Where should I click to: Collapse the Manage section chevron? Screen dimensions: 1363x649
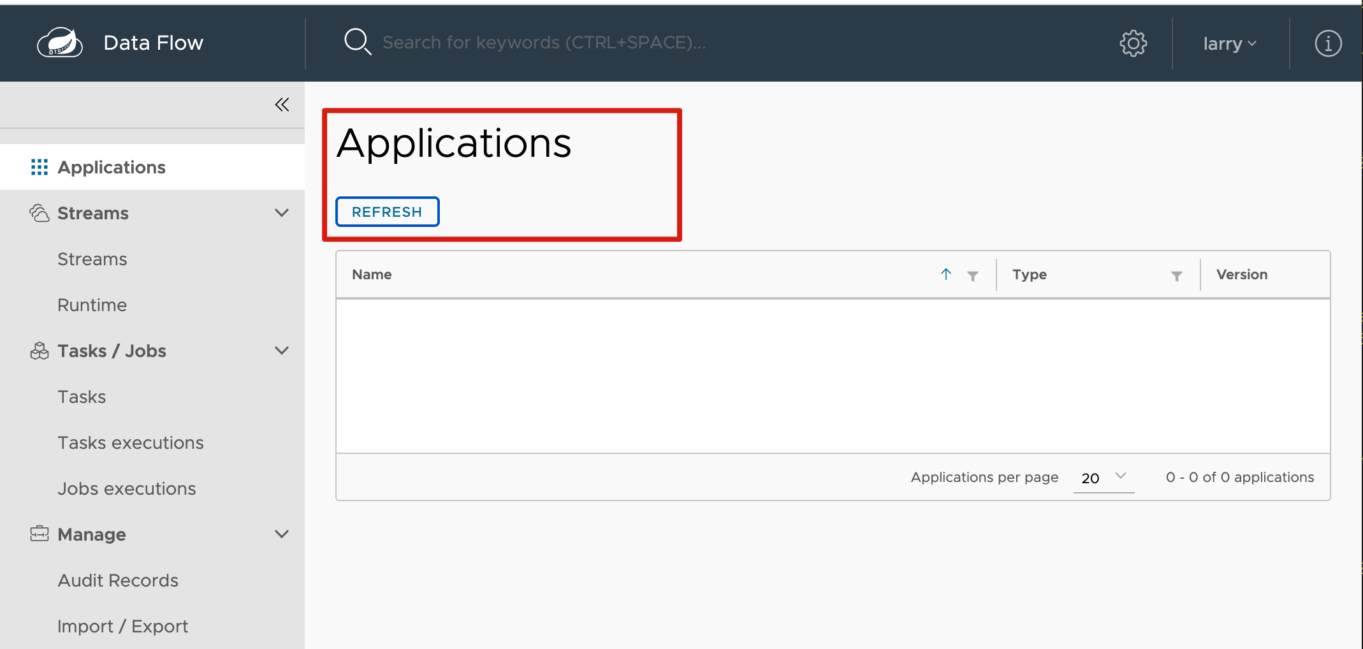281,534
